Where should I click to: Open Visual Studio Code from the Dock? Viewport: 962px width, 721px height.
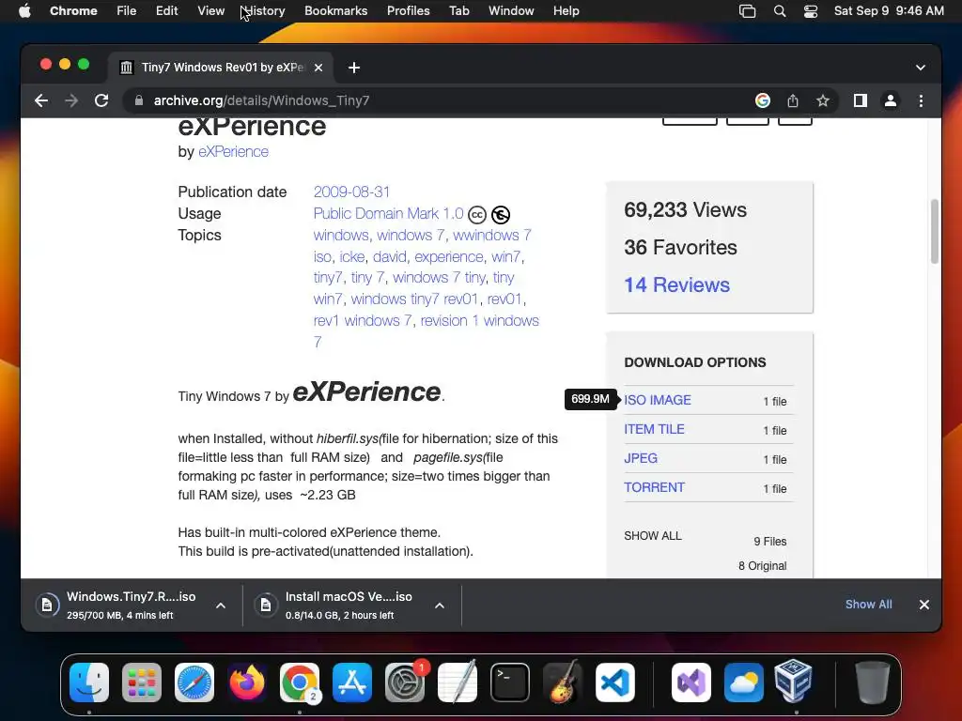[x=615, y=683]
